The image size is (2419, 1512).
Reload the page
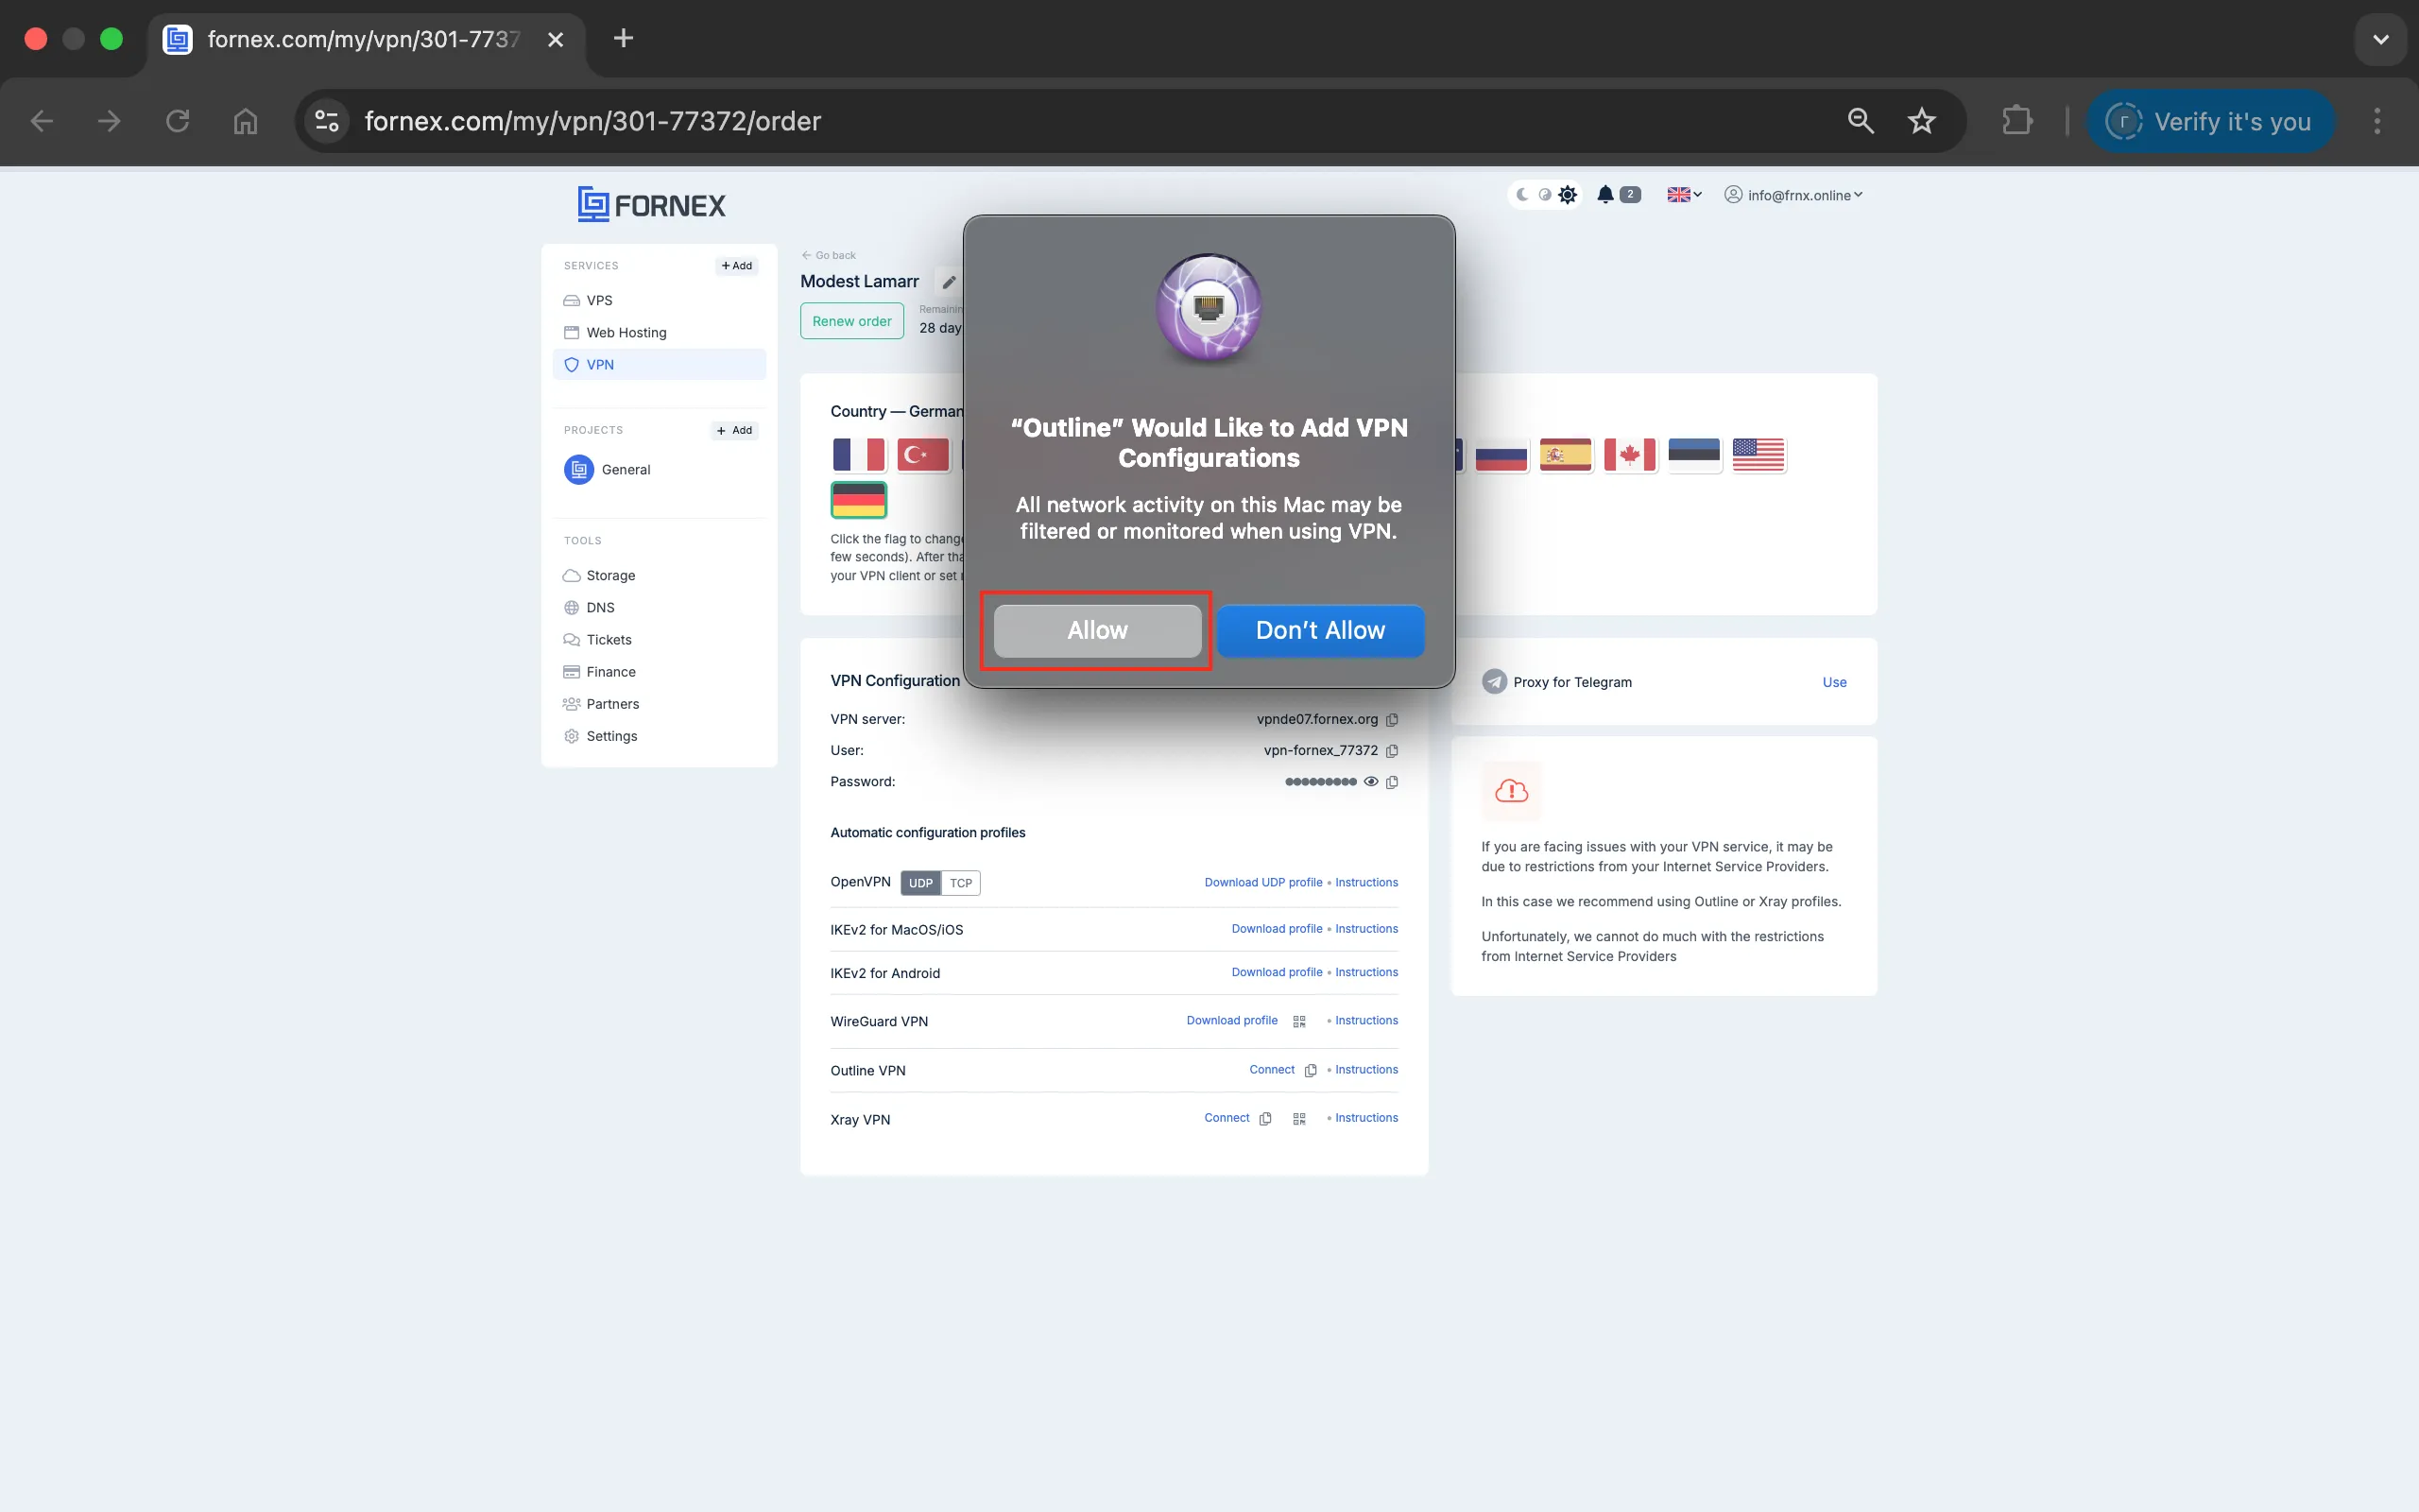(x=177, y=121)
